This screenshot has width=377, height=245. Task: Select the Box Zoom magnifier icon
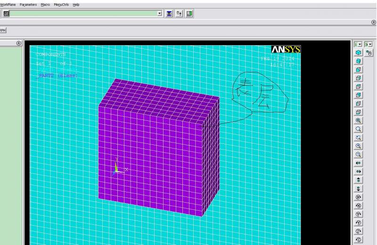358,129
